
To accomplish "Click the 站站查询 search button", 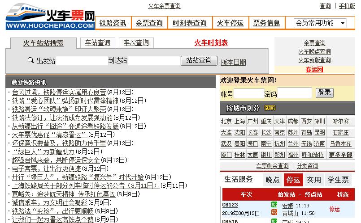I will coord(199,60).
